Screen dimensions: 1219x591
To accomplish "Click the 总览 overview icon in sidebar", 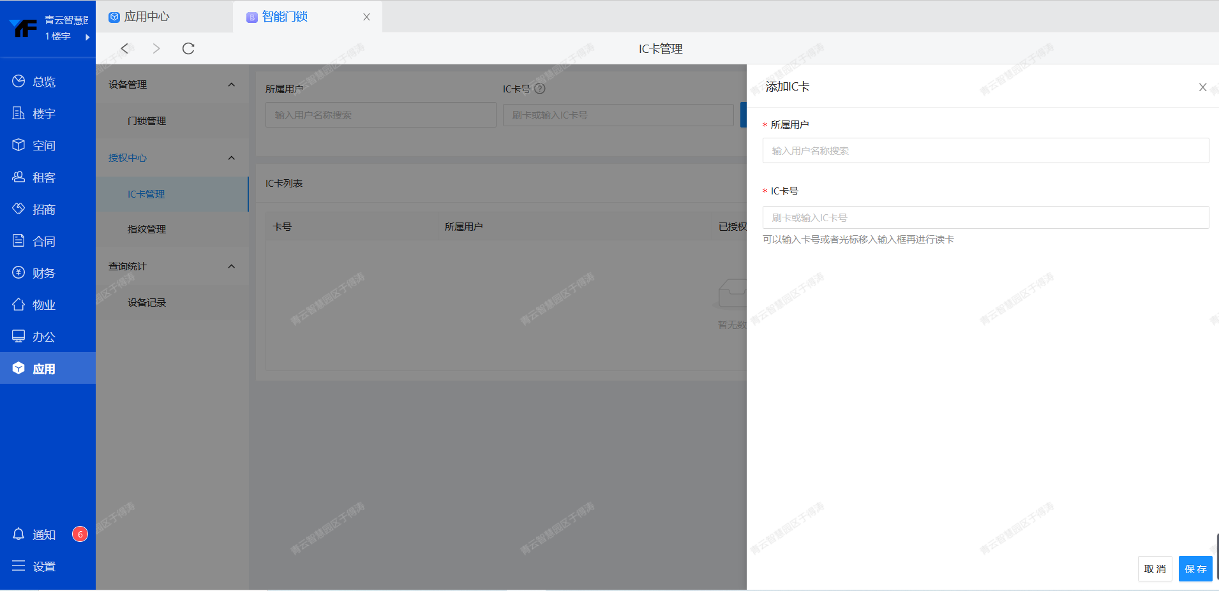I will (x=19, y=81).
